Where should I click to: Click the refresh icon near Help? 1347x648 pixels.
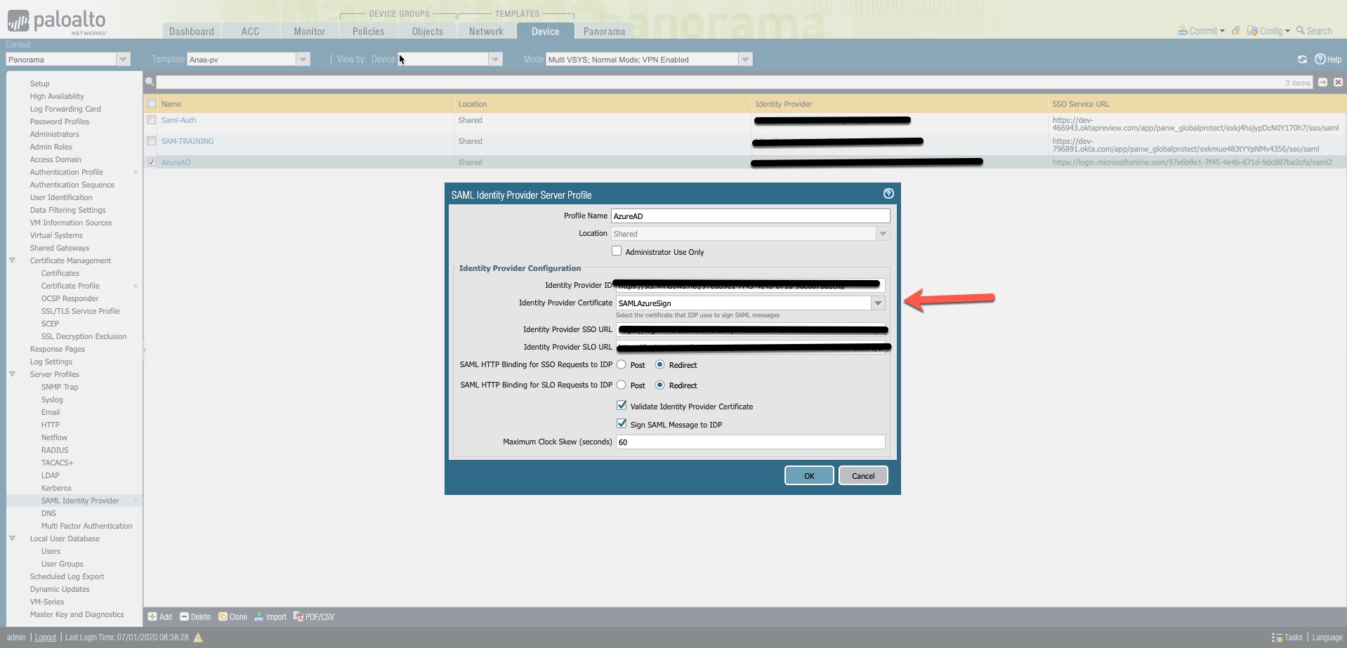(1302, 60)
